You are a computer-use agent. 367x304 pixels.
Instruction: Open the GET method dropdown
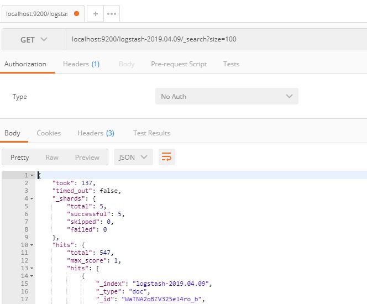point(34,40)
